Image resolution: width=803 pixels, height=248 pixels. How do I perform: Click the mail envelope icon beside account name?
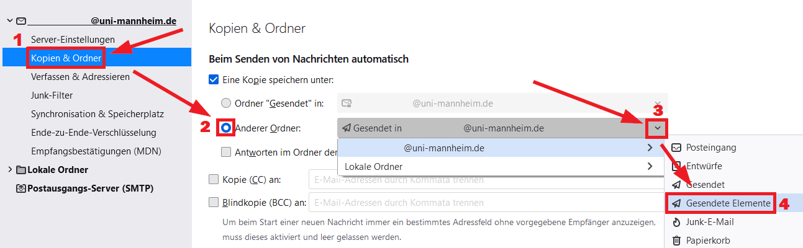(21, 21)
